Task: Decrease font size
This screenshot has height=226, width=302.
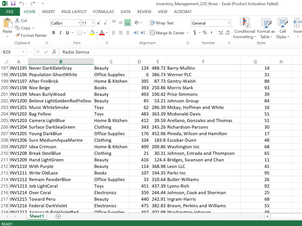Action: tap(105, 23)
